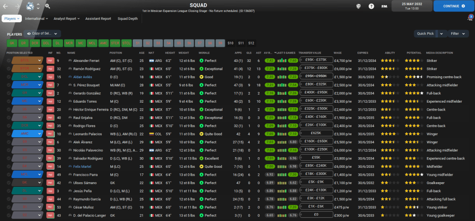Toggle selection checkbox for Alexander Ferrari
Image resolution: width=475 pixels, height=221 pixels.
pos(9,61)
